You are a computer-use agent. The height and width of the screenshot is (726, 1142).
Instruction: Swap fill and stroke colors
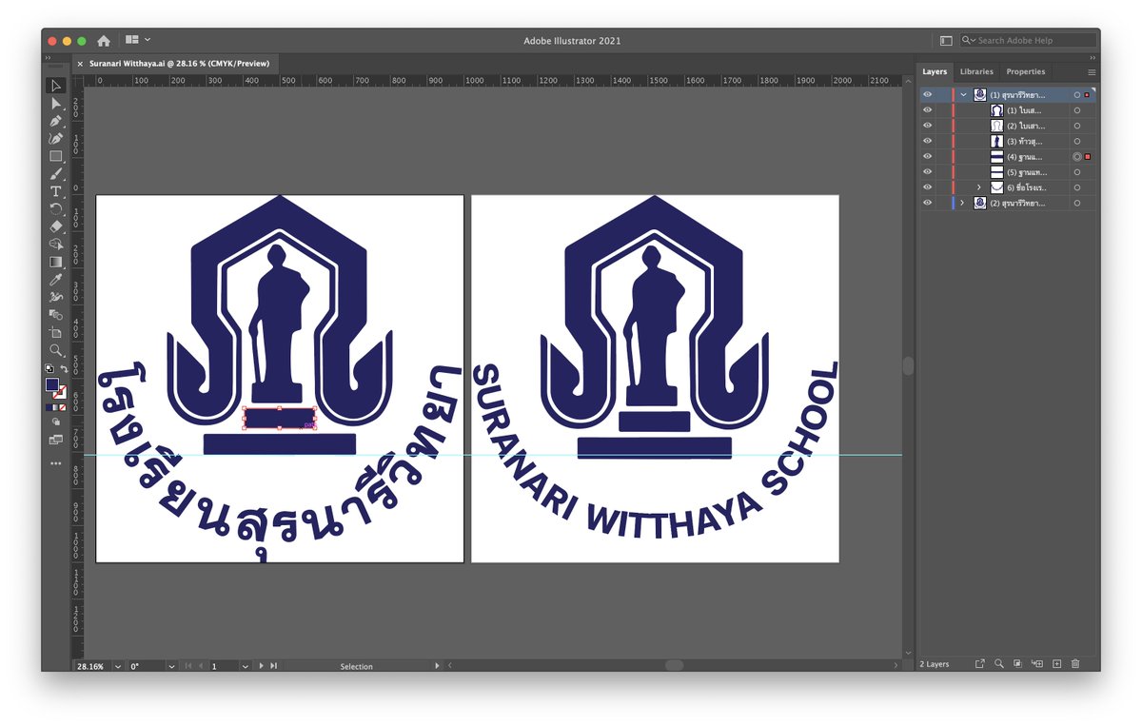[x=63, y=368]
